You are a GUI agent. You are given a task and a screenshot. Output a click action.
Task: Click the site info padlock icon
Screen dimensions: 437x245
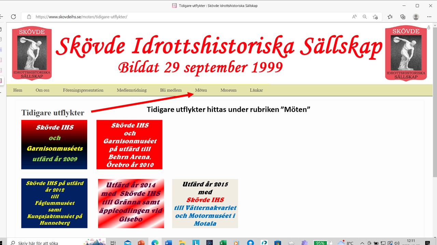[x=29, y=17]
